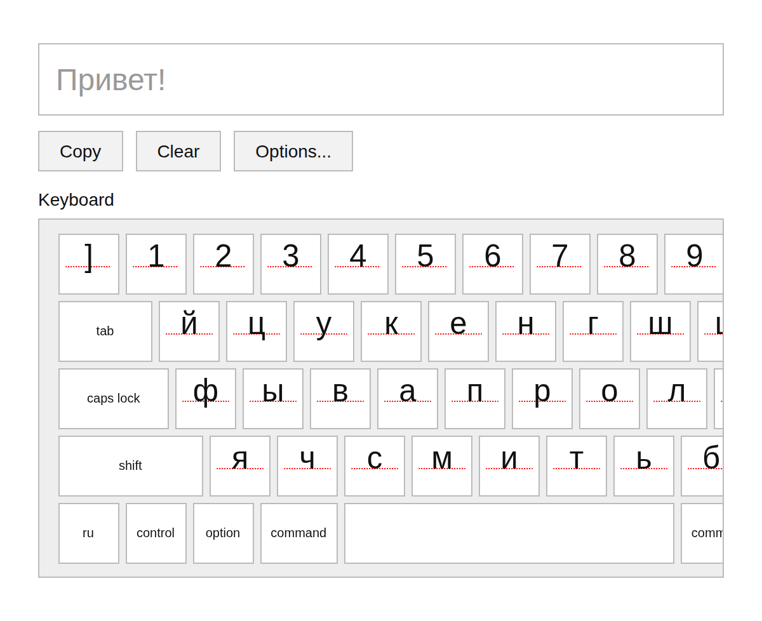Click the Clear button
Screen dimensions: 762x621
pos(178,151)
